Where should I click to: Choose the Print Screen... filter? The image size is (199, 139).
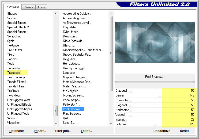[72, 114]
